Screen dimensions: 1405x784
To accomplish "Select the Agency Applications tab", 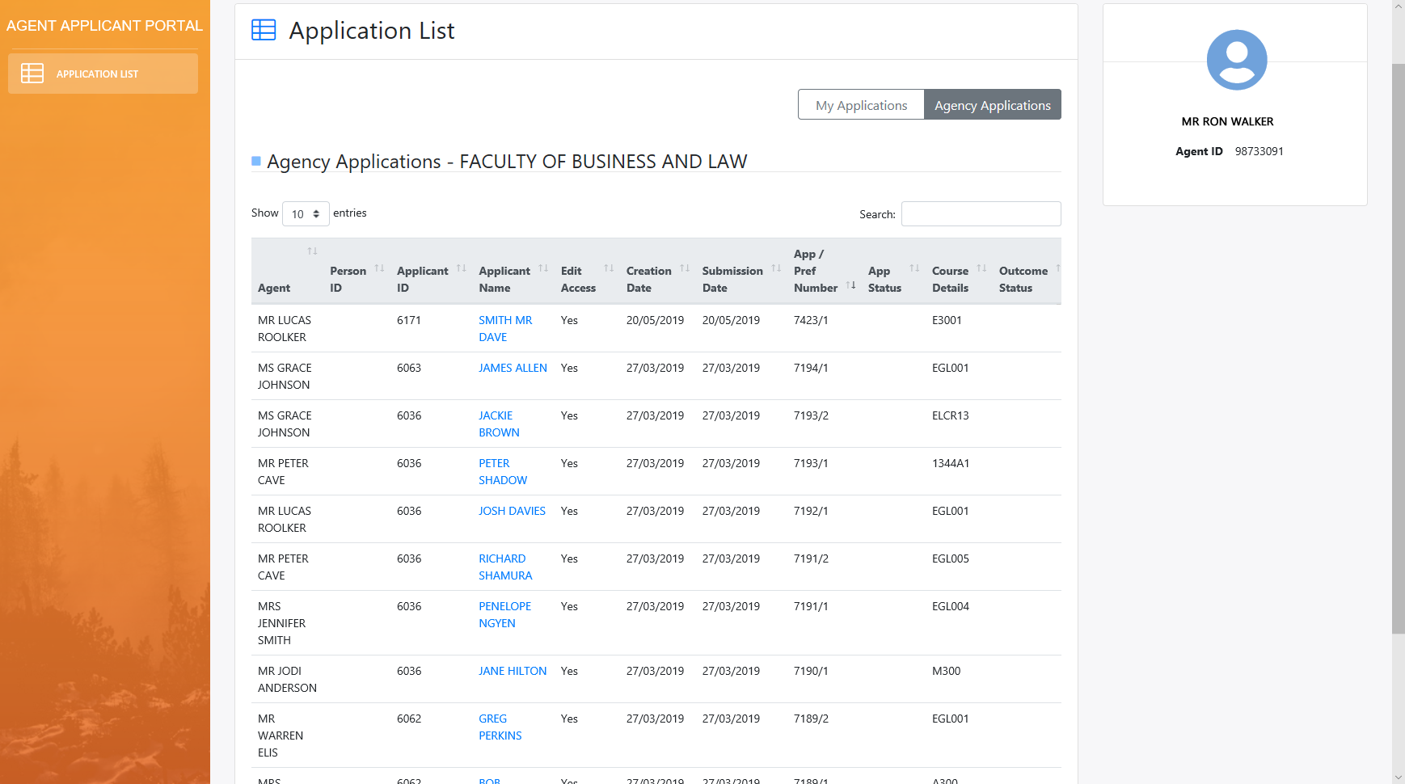I will click(992, 104).
